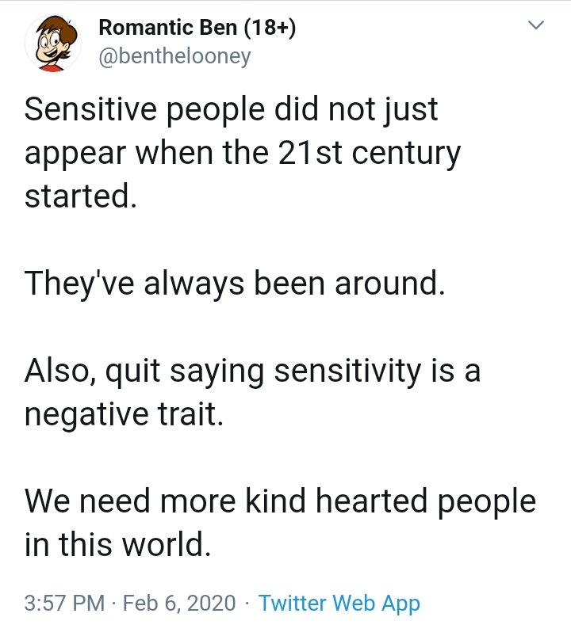This screenshot has height=640, width=571.
Task: Click the 'We need more kind hearted people' line
Action: tap(281, 501)
